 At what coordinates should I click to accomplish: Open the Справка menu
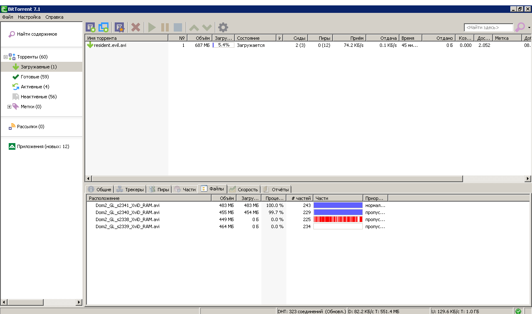(x=54, y=17)
